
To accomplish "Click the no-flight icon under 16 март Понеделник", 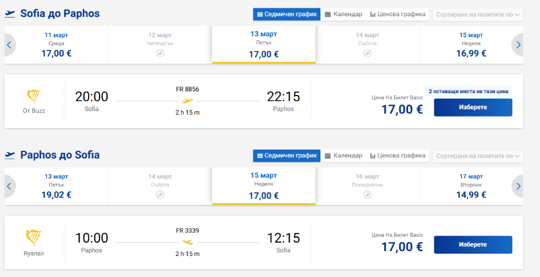I will pos(367,195).
